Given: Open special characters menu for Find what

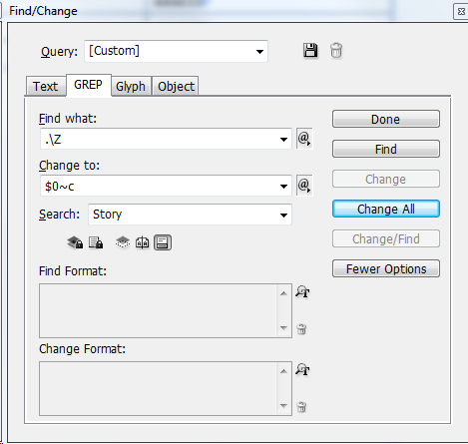Looking at the screenshot, I should click(x=304, y=139).
